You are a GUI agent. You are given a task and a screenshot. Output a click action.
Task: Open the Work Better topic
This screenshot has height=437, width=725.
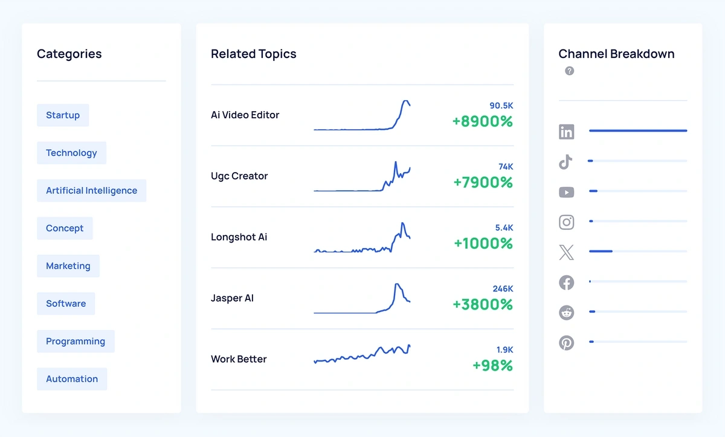(x=239, y=359)
